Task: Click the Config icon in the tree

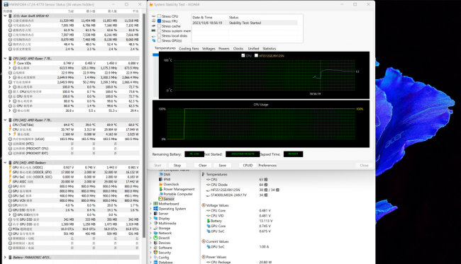Action: [155, 257]
